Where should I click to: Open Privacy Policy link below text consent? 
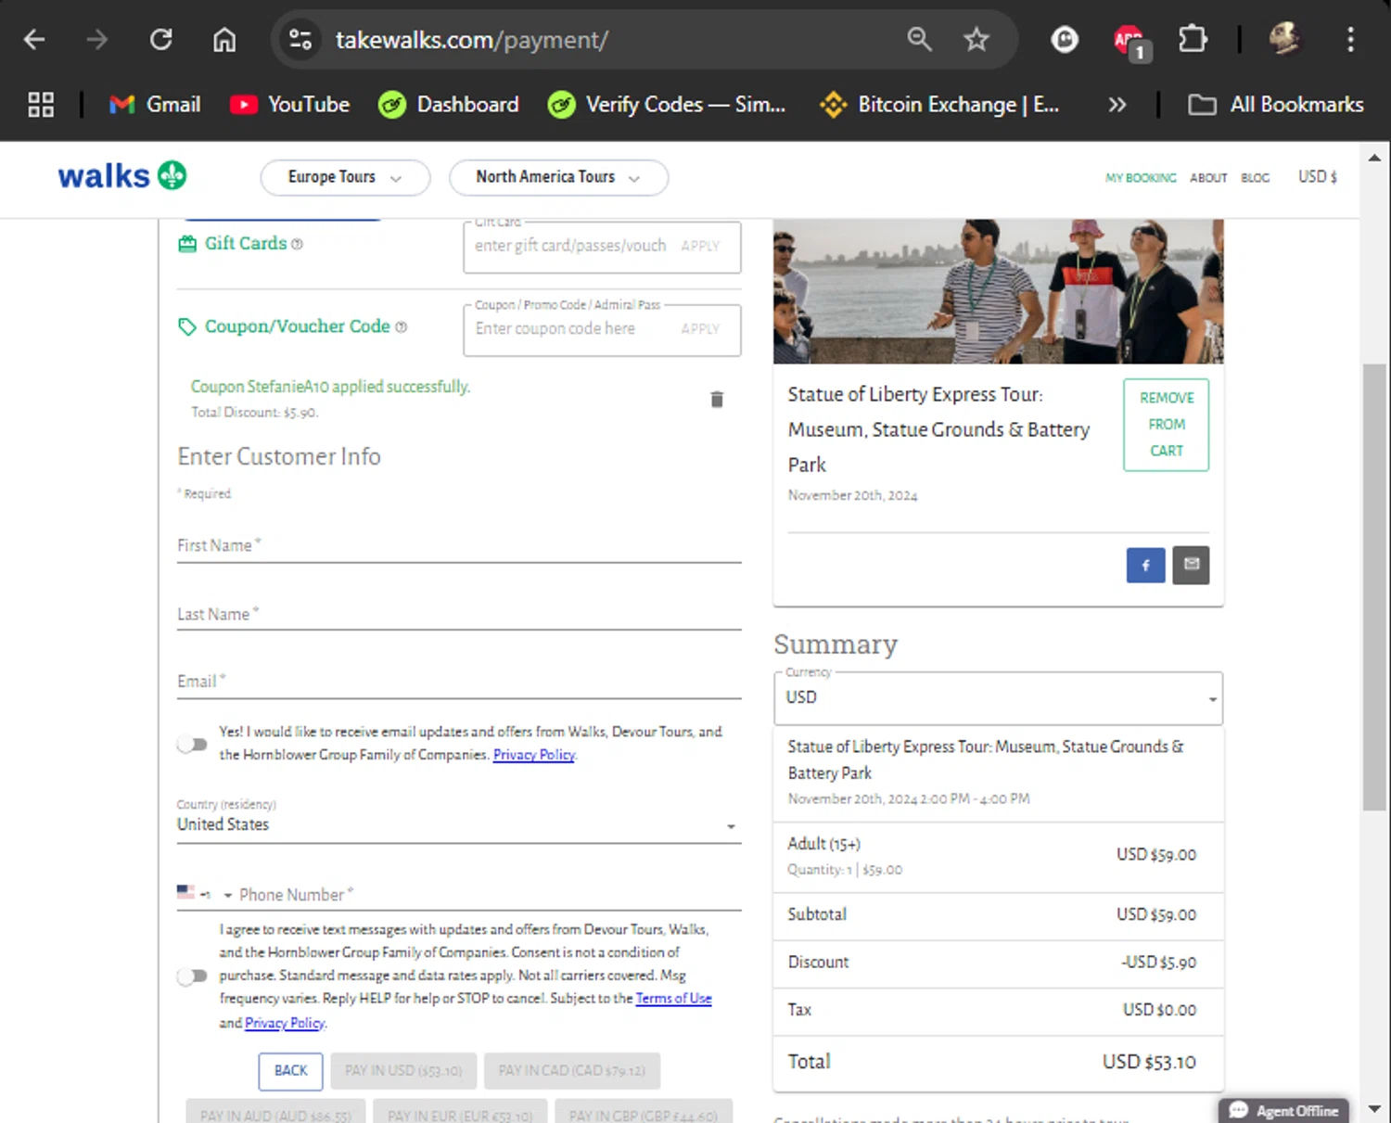[285, 1023]
